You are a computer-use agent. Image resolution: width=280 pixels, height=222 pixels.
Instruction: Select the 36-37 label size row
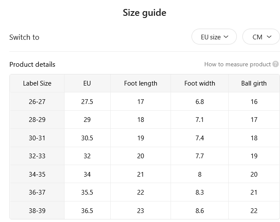(145, 192)
